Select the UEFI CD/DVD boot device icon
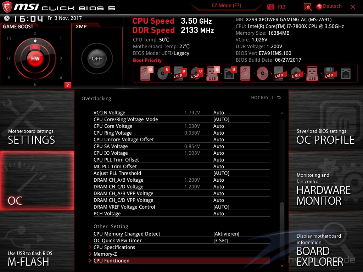The height and width of the screenshot is (272, 363). [x=163, y=74]
